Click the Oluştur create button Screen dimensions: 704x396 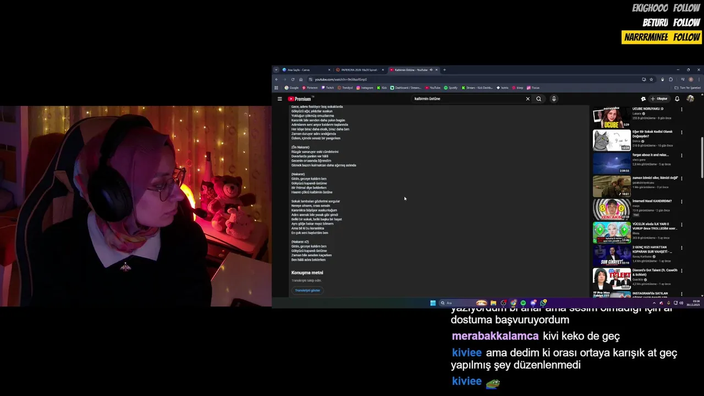659,99
